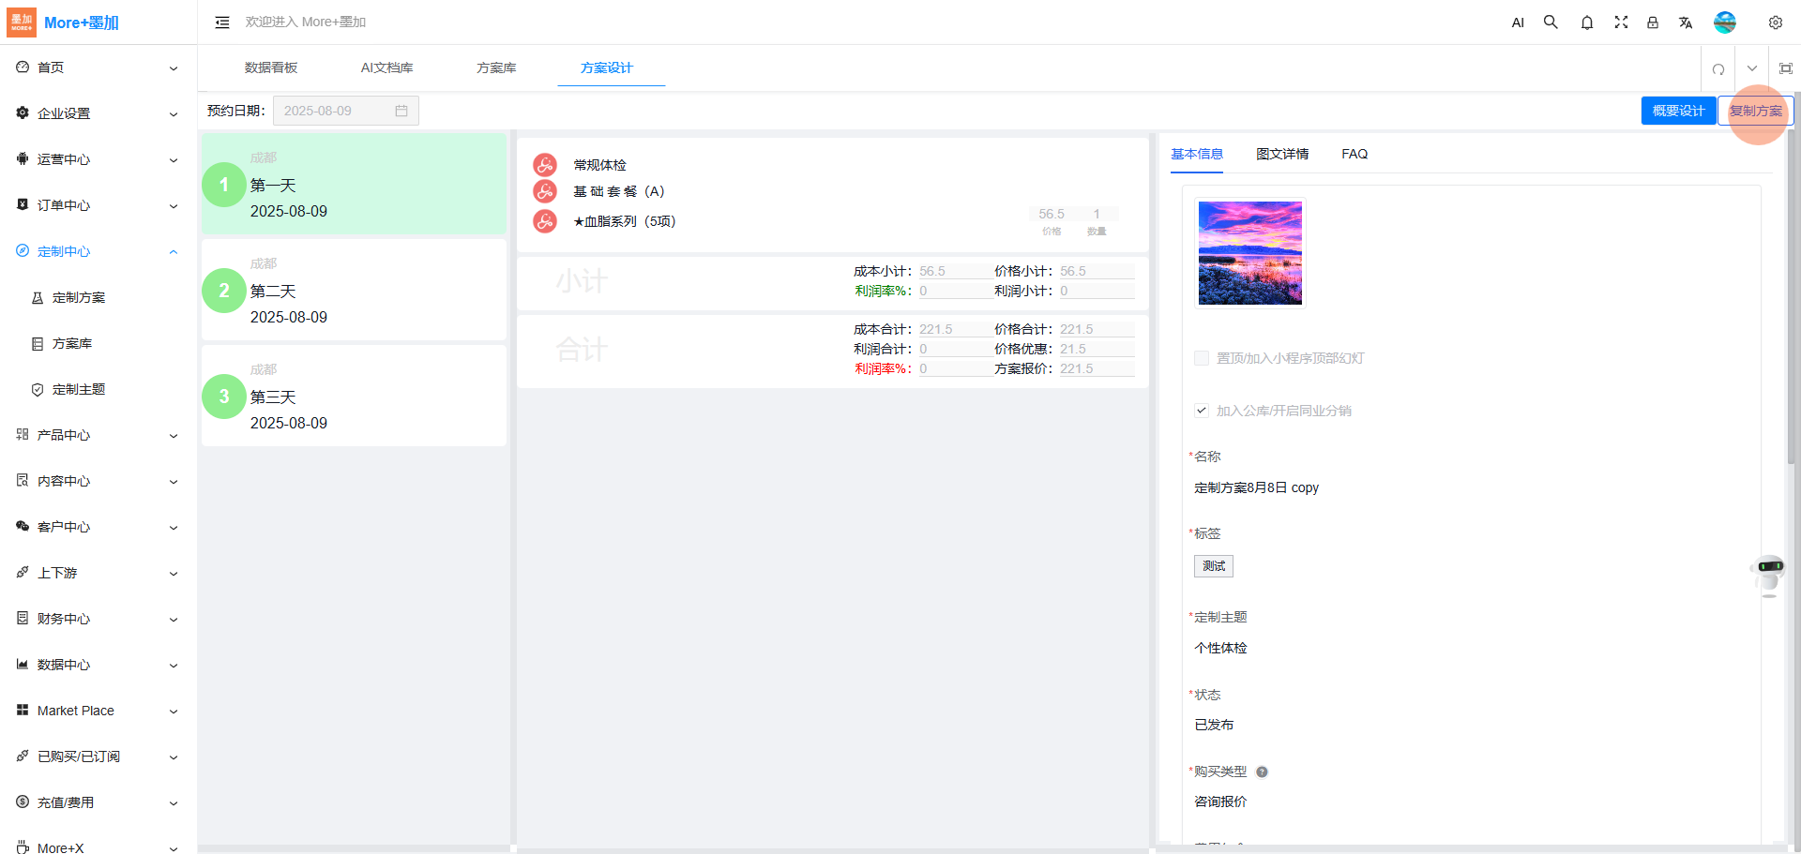Expand the 财务中心 menu chevron
Viewport: 1801px width, 854px height.
pos(174,619)
